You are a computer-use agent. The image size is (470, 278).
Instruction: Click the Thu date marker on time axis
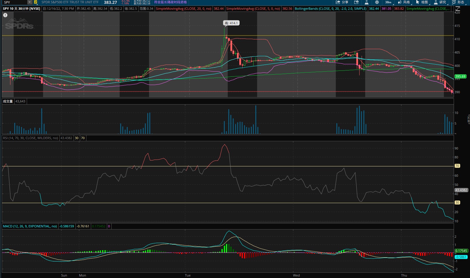(404, 275)
